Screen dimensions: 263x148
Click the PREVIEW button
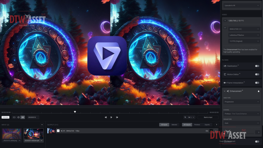5,117
